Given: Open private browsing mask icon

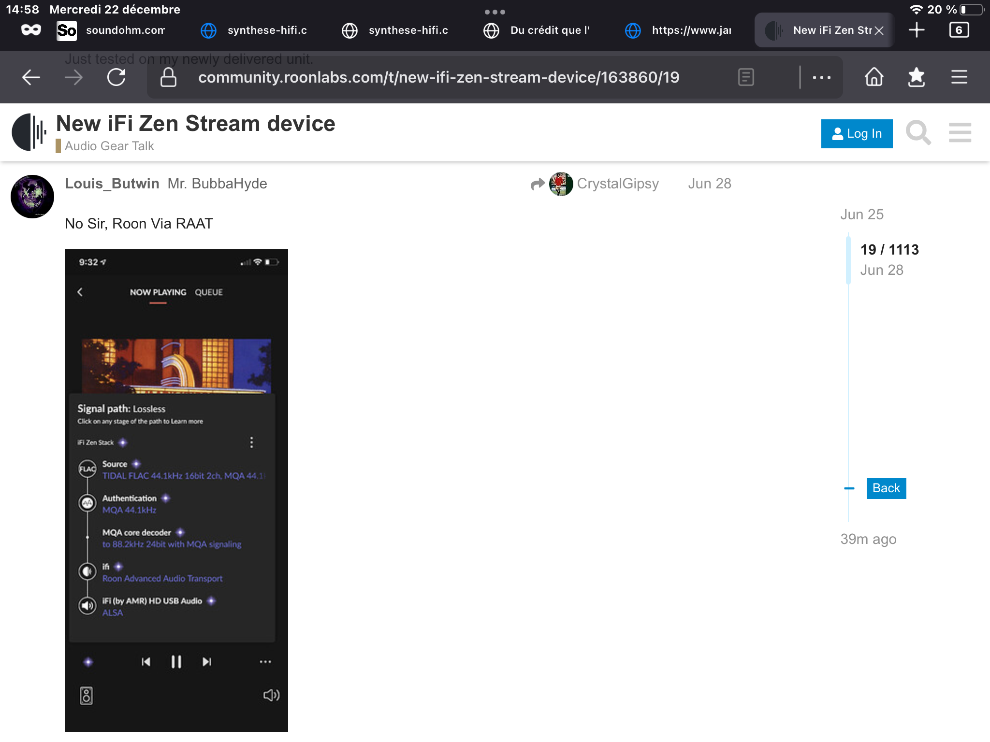Looking at the screenshot, I should 31,30.
